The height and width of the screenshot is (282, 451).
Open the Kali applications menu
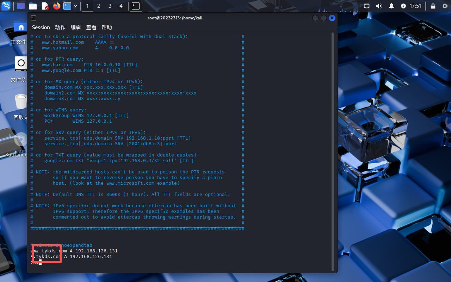[x=6, y=6]
